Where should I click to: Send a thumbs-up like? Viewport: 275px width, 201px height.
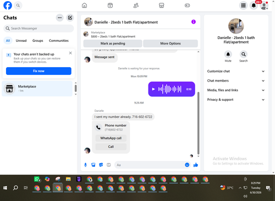click(196, 165)
